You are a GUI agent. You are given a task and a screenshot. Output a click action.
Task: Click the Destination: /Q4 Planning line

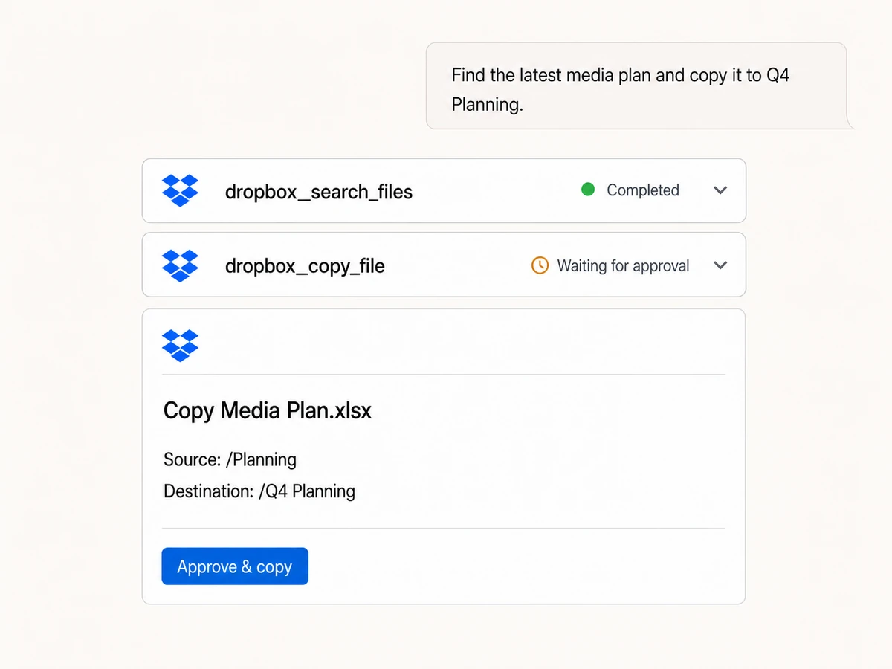click(259, 491)
